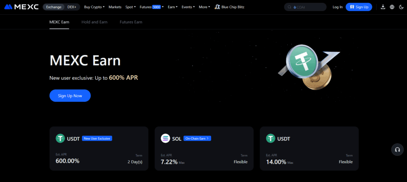This screenshot has height=182, width=407.
Task: Select the Exchange mode toggle
Action: pyautogui.click(x=54, y=7)
